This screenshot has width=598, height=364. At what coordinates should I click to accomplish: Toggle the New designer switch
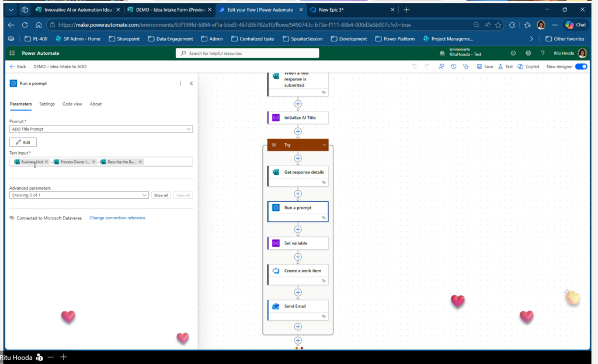[x=581, y=66]
